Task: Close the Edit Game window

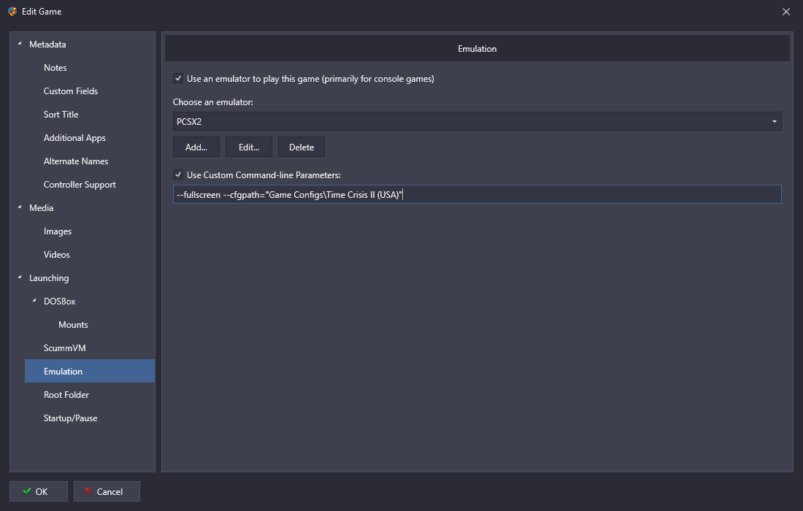Action: point(786,11)
